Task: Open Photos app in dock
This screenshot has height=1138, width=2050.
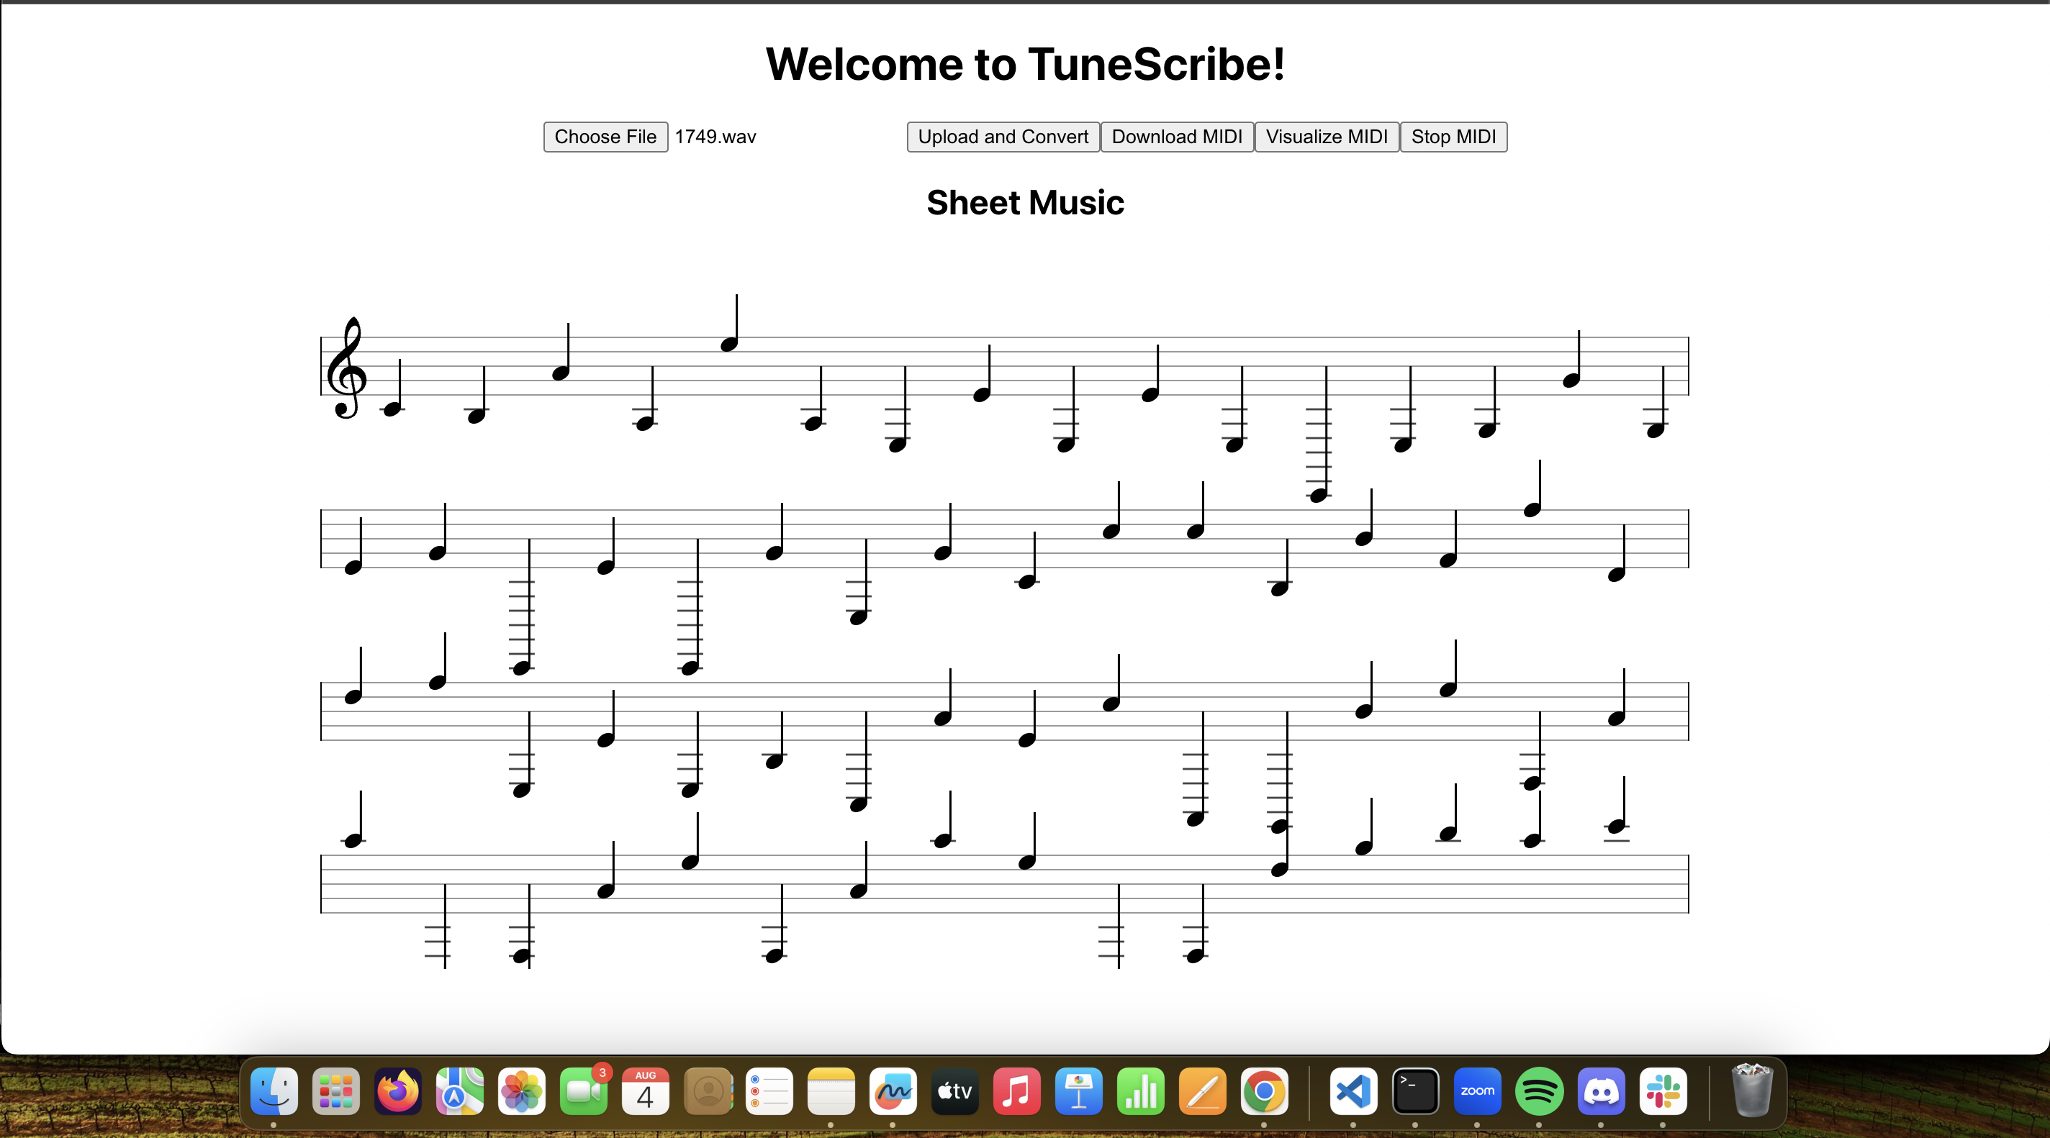Action: pos(521,1091)
